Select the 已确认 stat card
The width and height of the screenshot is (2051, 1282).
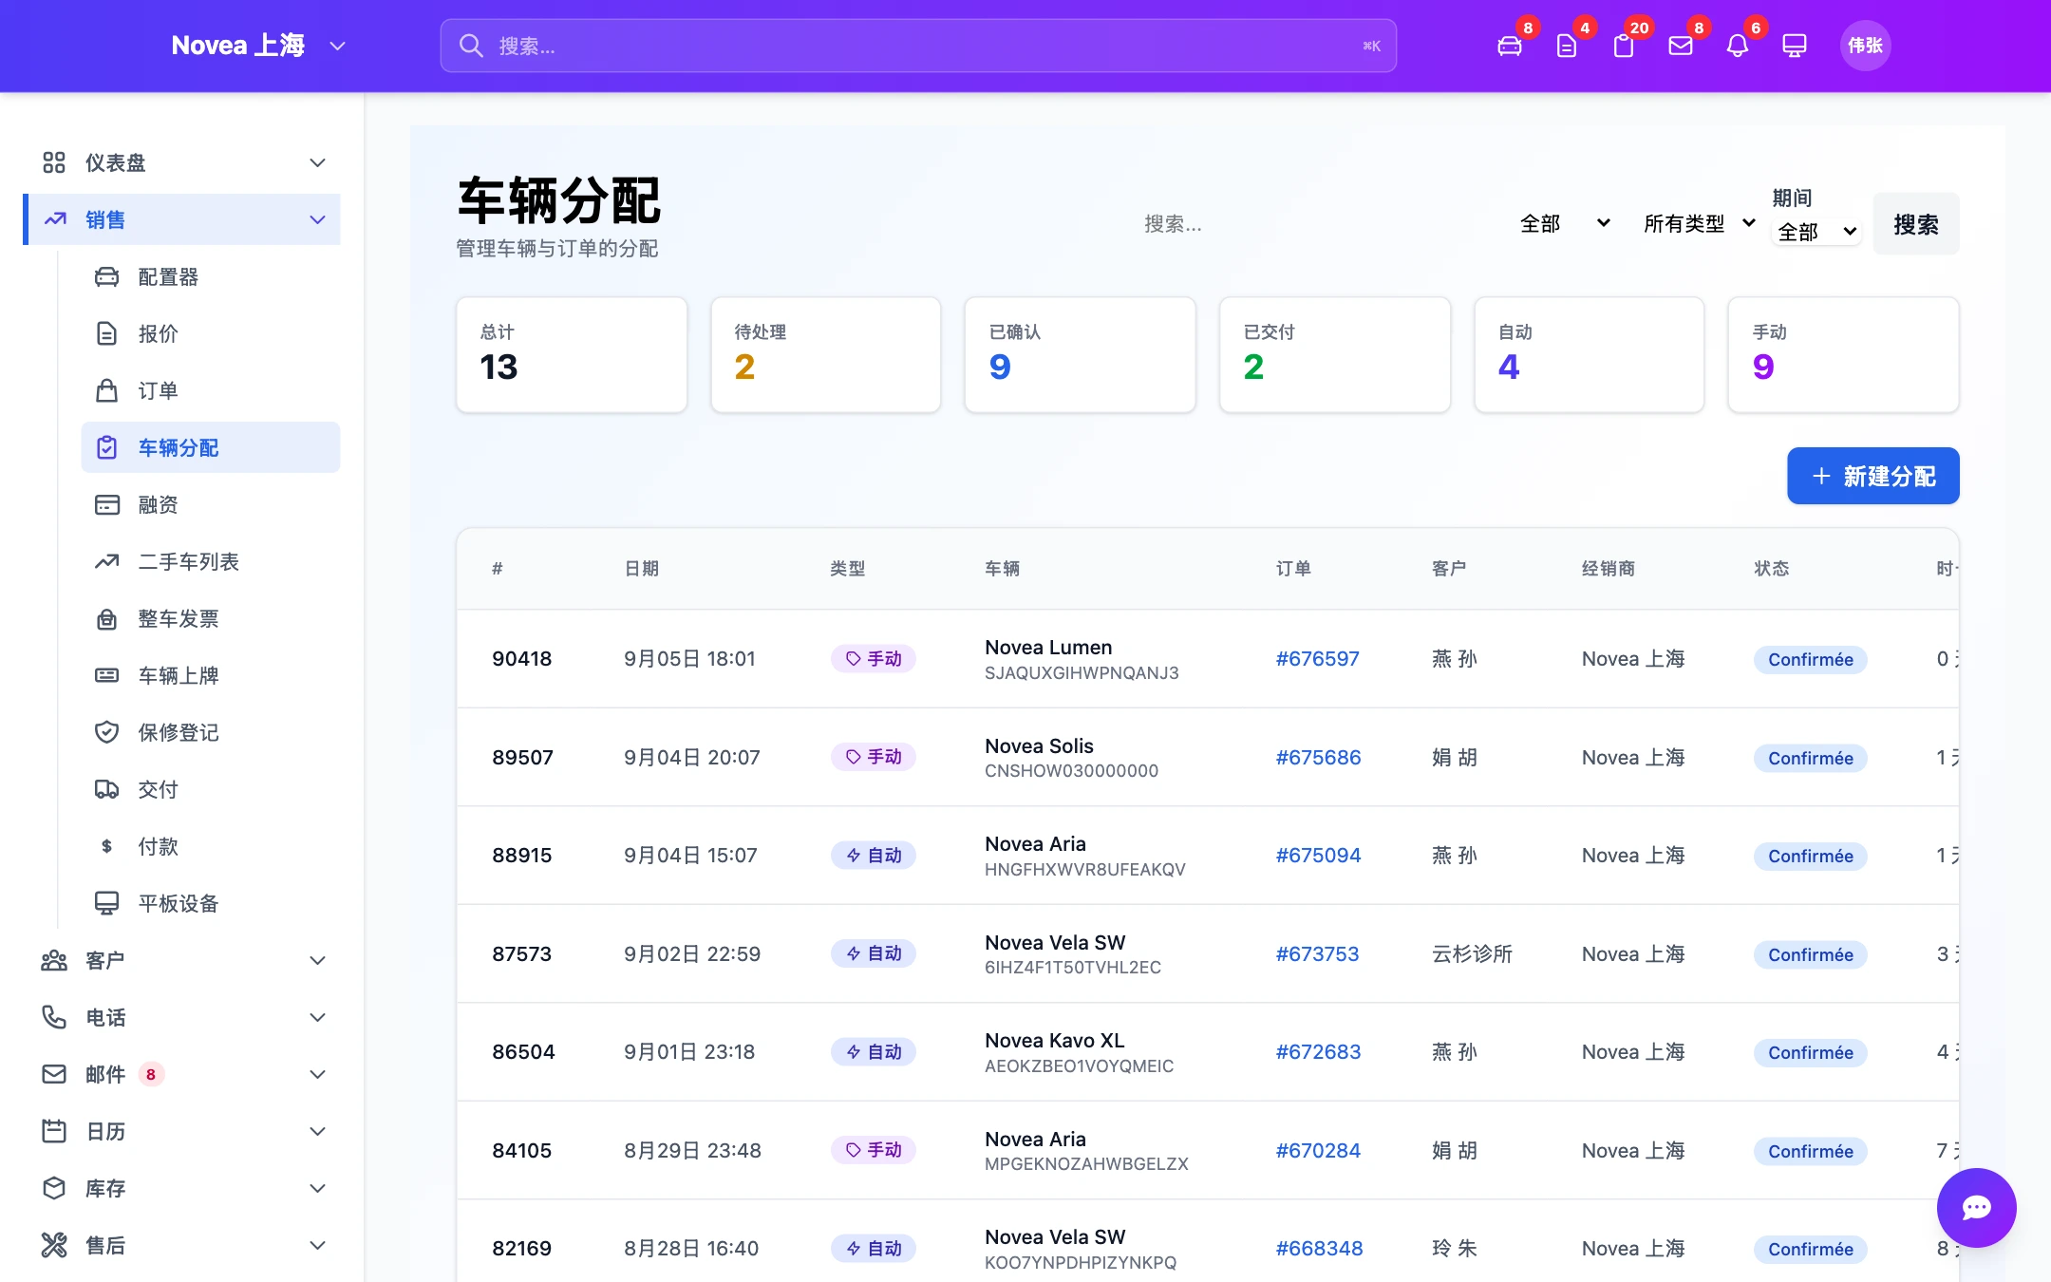click(x=1080, y=354)
